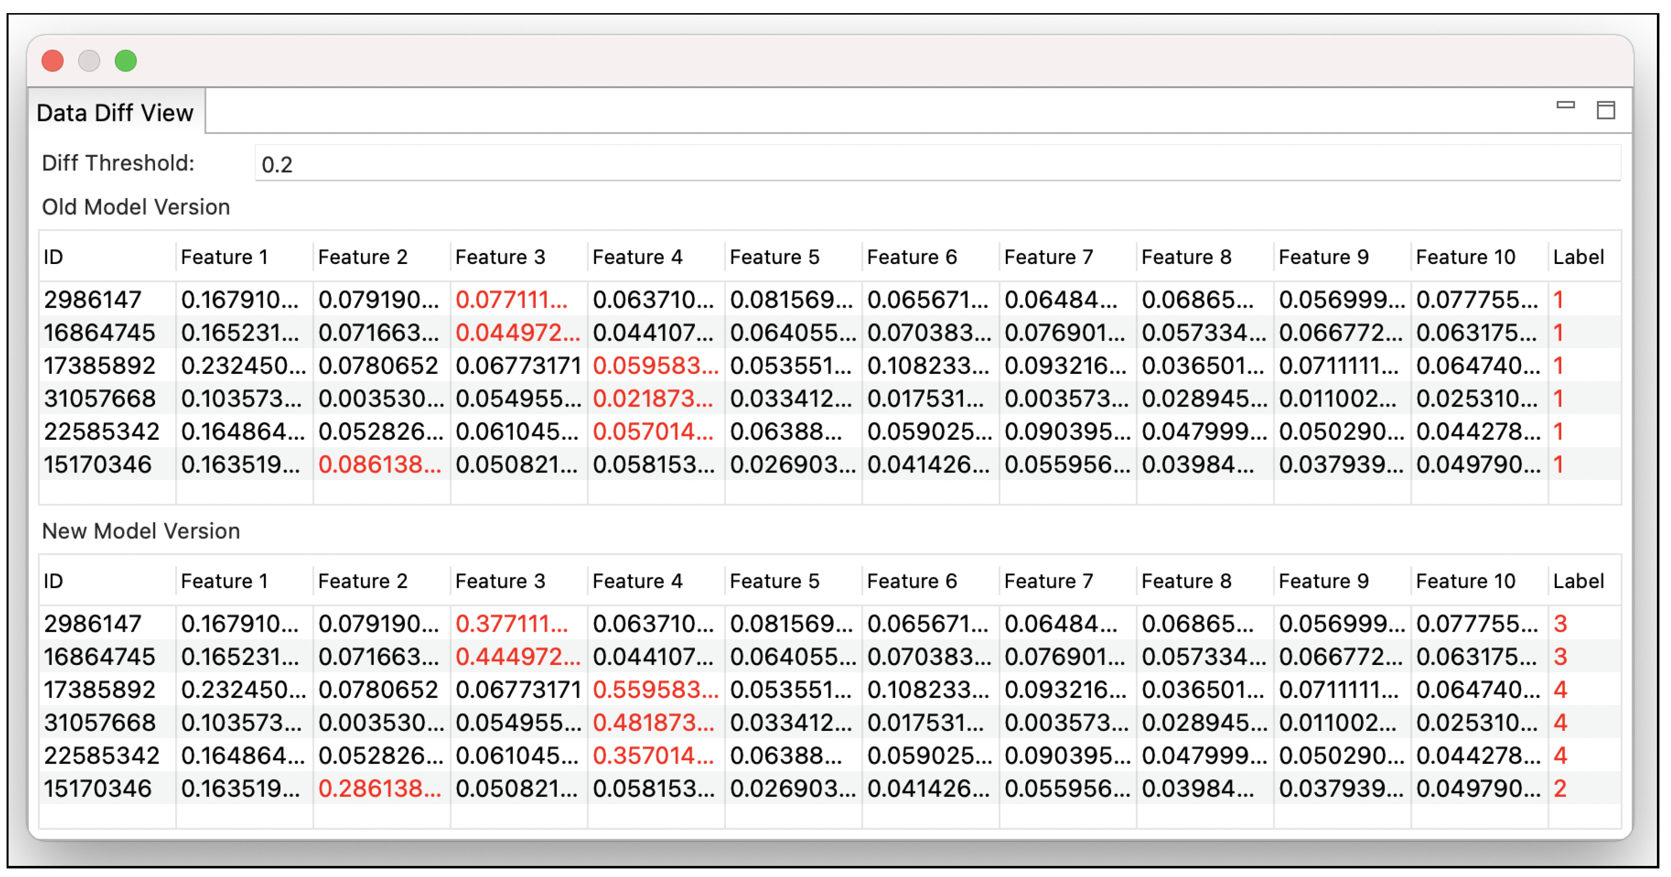Image resolution: width=1671 pixels, height=877 pixels.
Task: Select row 15170346 in New Model table
Action: tap(97, 789)
